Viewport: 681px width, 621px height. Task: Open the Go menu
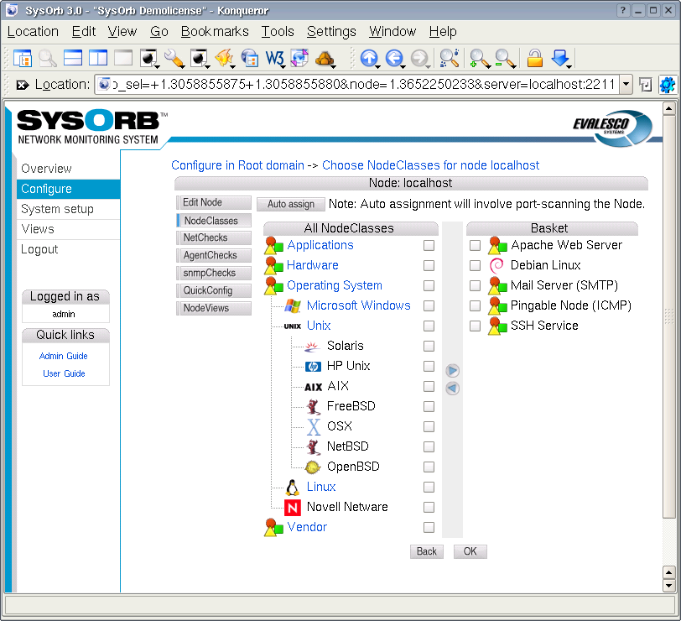pos(159,32)
